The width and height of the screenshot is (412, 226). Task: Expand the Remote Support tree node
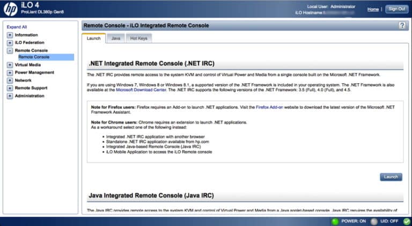click(10, 88)
